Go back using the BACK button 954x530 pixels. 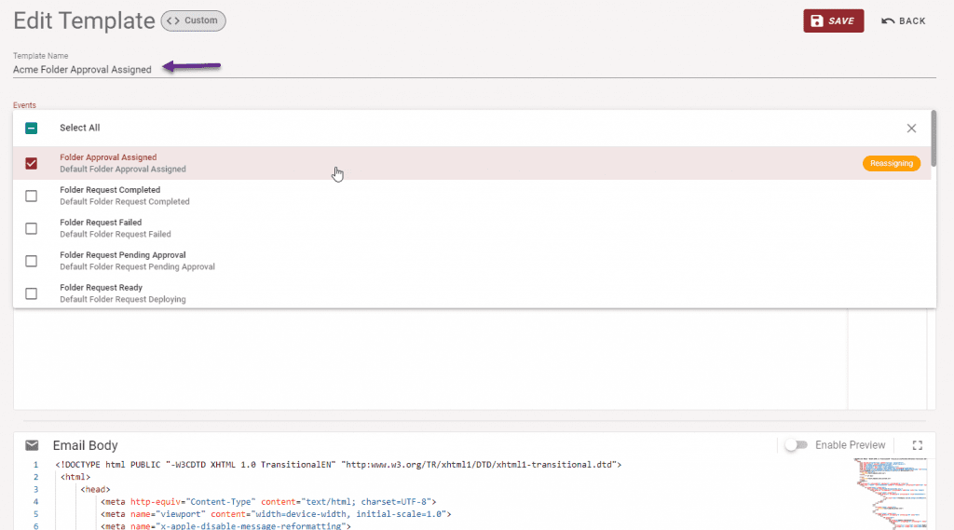(904, 20)
